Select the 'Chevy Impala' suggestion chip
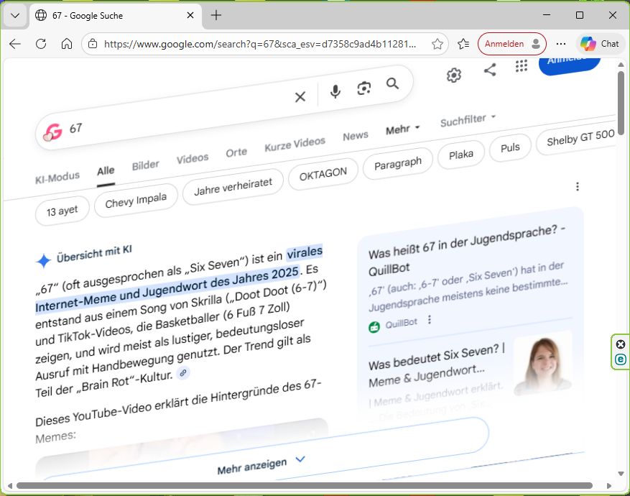630x496 pixels. point(136,201)
